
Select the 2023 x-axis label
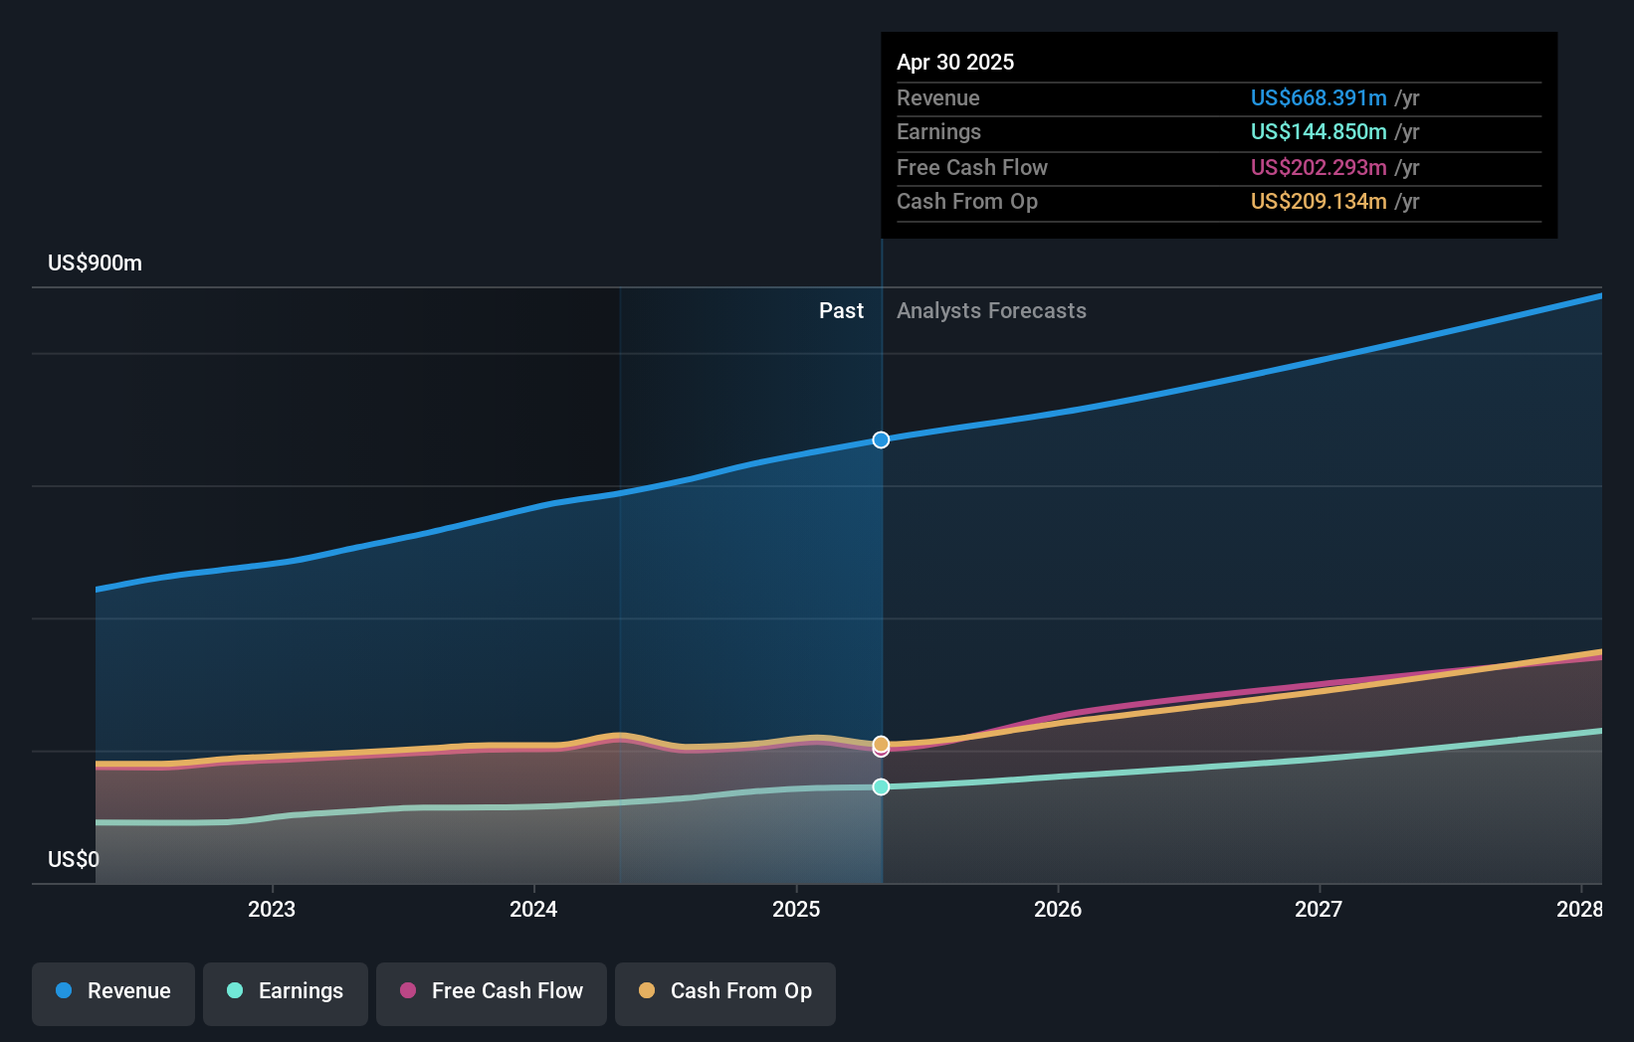pyautogui.click(x=272, y=909)
